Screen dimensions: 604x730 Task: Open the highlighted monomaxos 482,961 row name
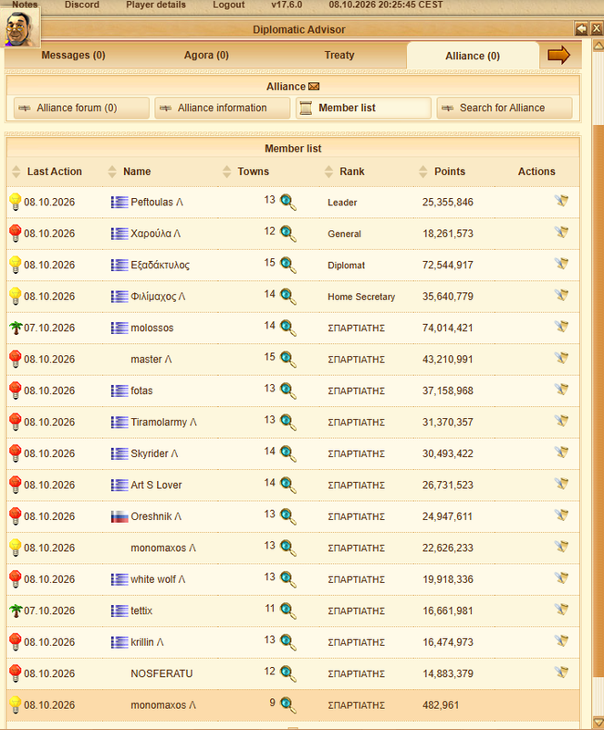(163, 705)
